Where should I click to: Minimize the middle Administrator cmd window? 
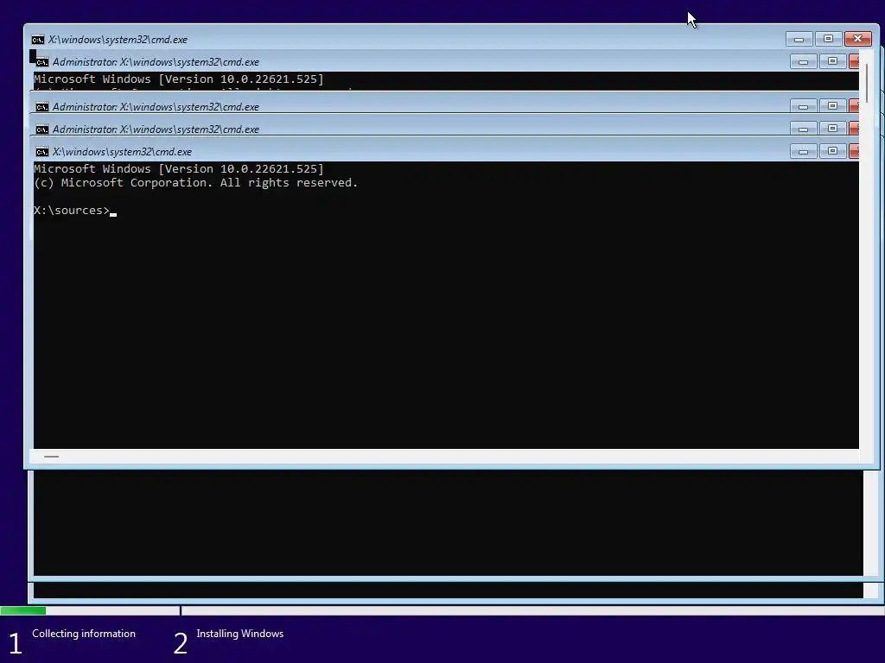pyautogui.click(x=803, y=106)
